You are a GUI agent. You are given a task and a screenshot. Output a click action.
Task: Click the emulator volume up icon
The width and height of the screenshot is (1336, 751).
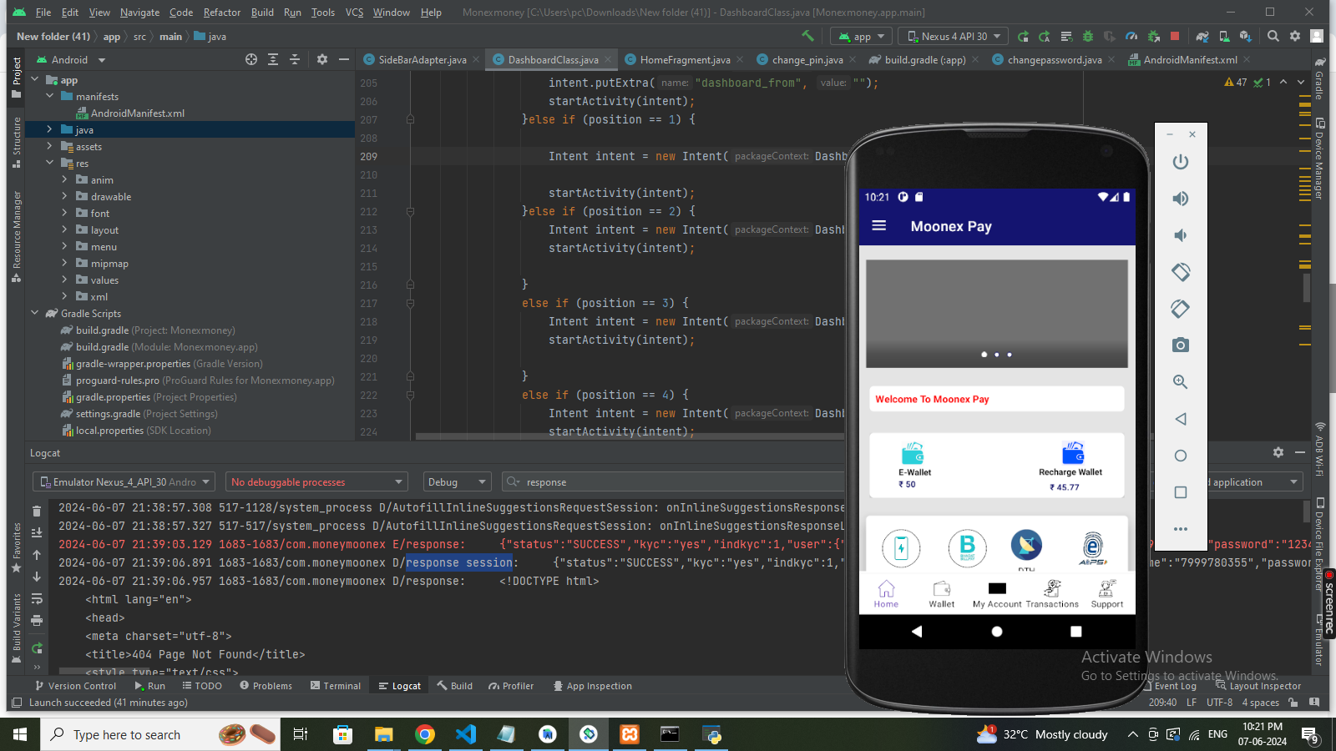tap(1180, 199)
